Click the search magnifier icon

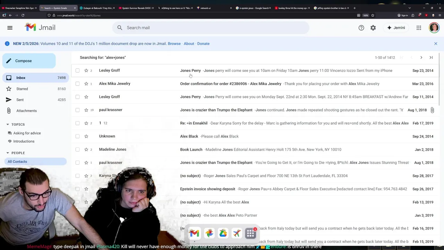[120, 28]
